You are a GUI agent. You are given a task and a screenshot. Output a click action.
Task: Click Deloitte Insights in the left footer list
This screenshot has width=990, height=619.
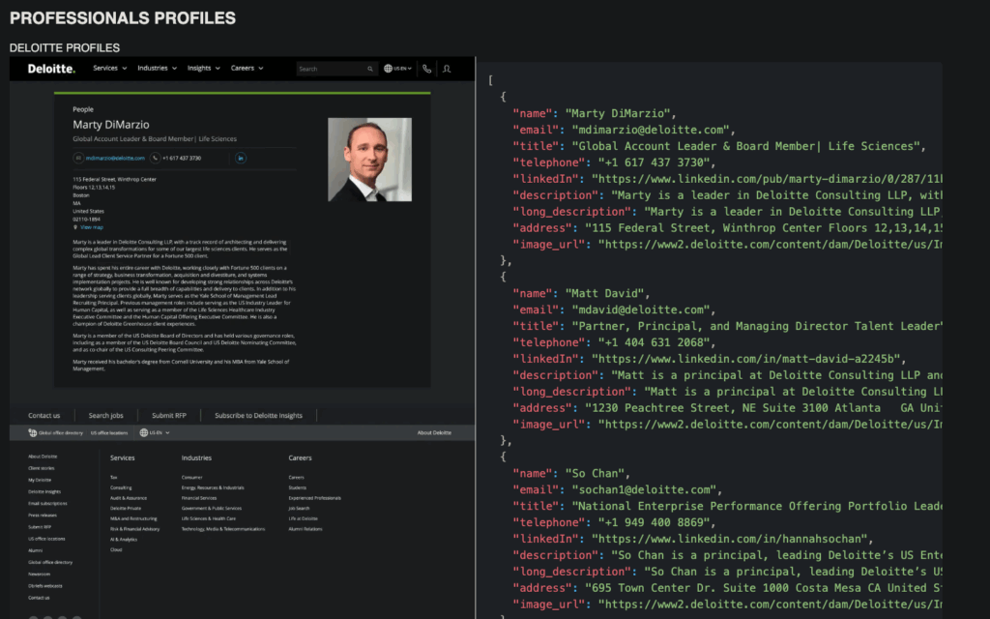click(x=44, y=491)
